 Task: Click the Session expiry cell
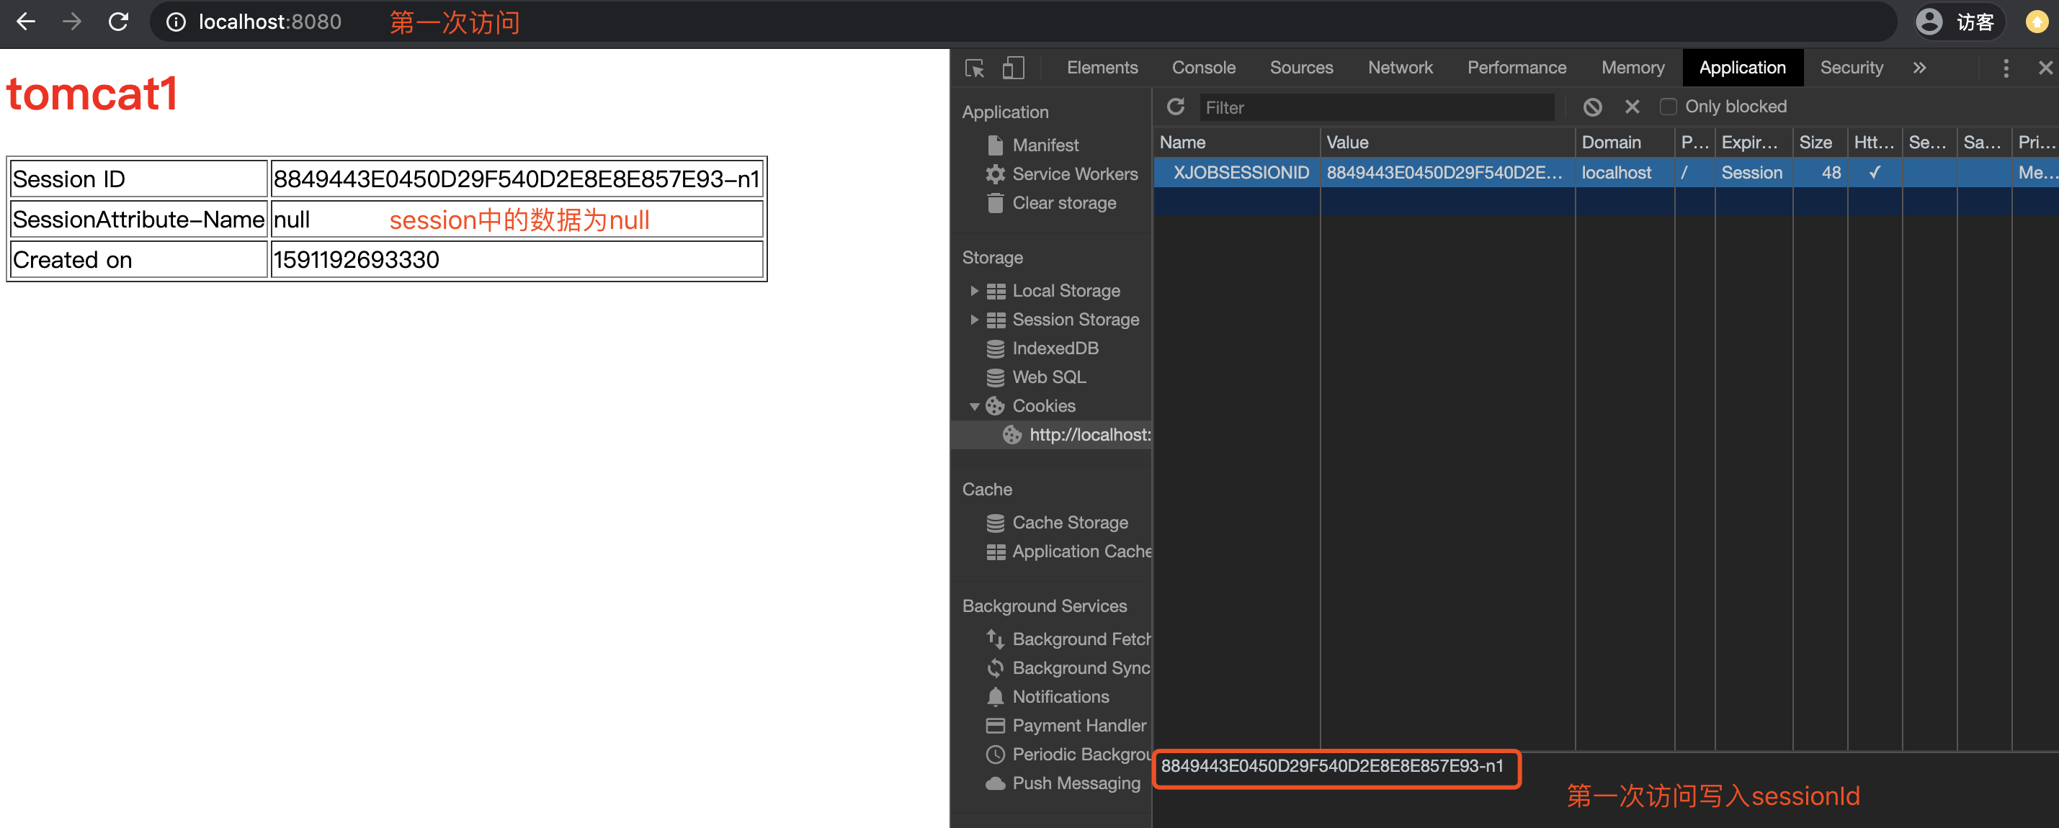pyautogui.click(x=1753, y=173)
